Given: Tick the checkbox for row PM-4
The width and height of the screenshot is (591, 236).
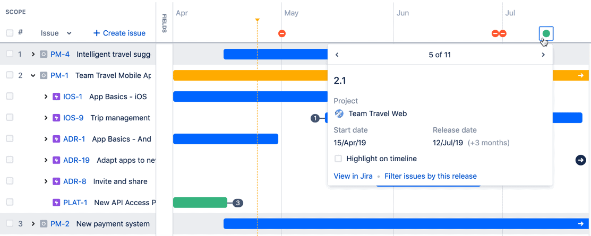Looking at the screenshot, I should [10, 54].
